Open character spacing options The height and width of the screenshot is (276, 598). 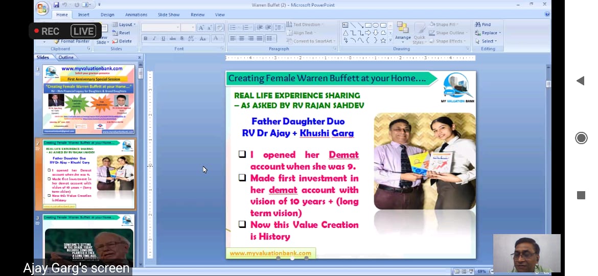192,38
